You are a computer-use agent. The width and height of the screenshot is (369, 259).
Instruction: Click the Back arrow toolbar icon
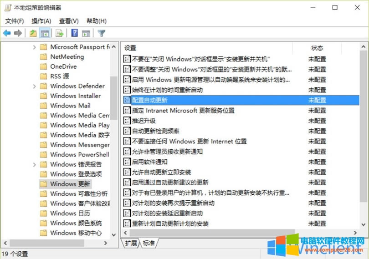tap(7, 33)
